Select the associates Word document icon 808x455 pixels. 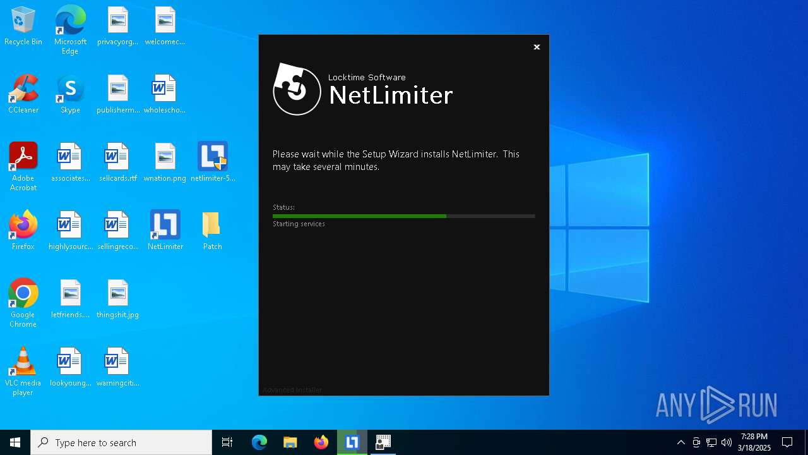[70, 163]
